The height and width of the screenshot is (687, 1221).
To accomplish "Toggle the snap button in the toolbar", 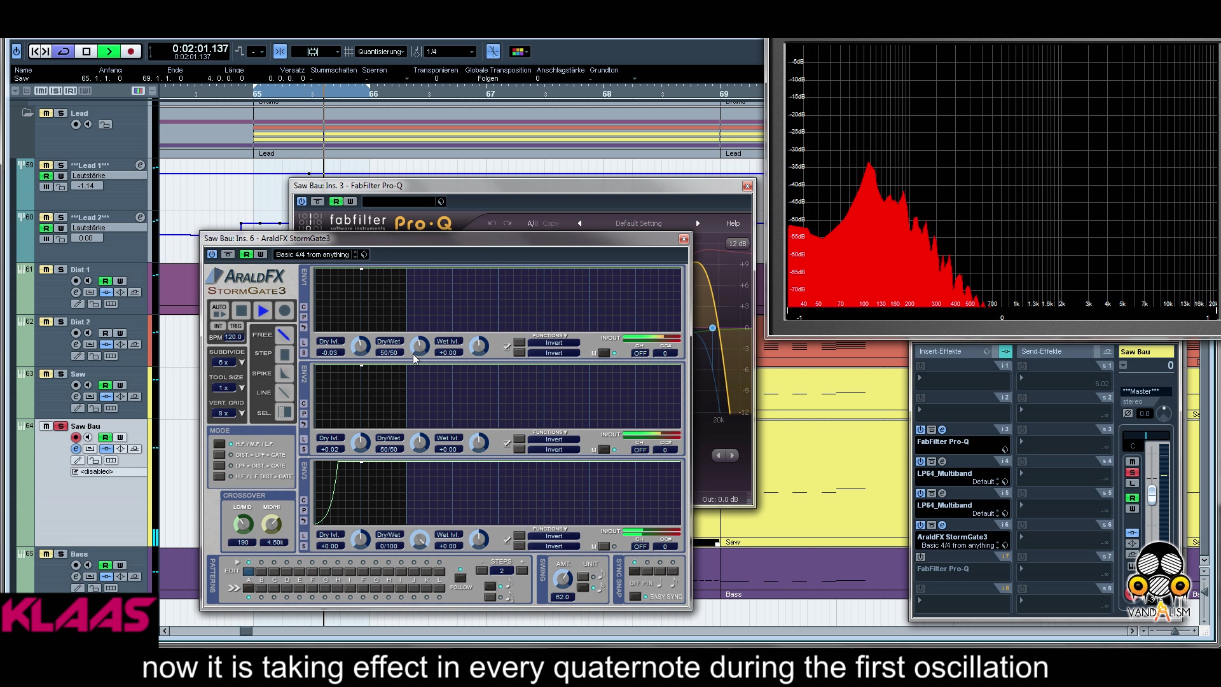I will click(x=280, y=52).
